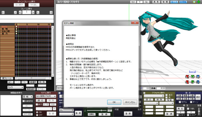Toggle the 省エネ toolbar button
Screen dimensions: 202x117
click(x=174, y=2)
